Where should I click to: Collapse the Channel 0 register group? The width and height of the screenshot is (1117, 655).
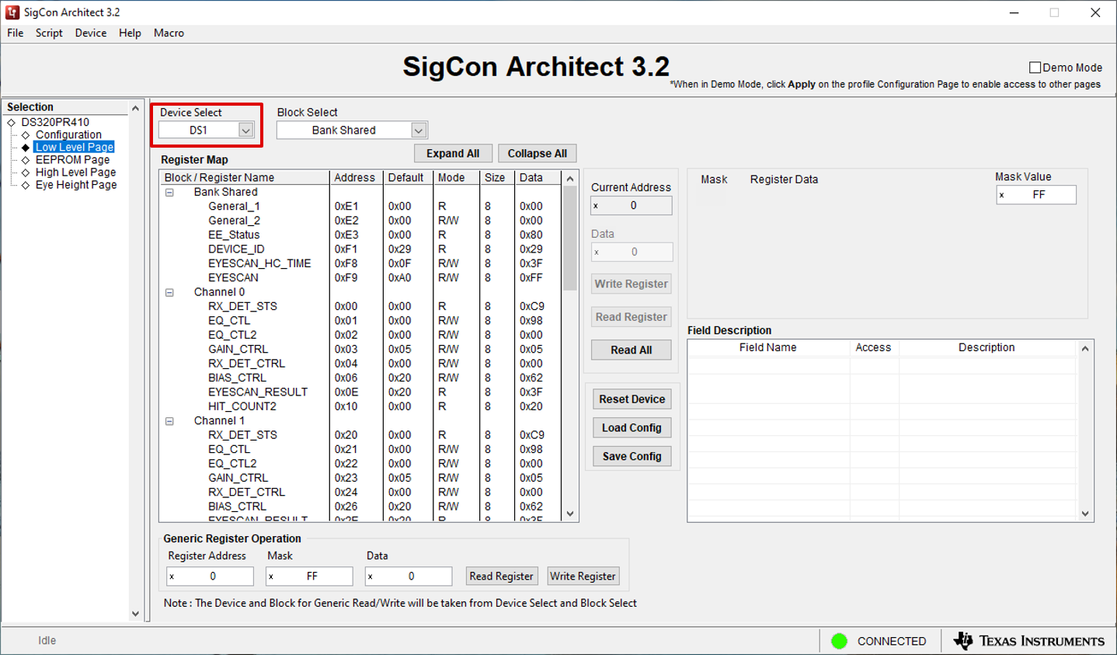169,292
